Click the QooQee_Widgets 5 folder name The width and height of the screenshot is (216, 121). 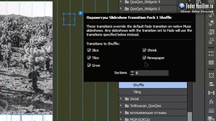[x=145, y=9]
